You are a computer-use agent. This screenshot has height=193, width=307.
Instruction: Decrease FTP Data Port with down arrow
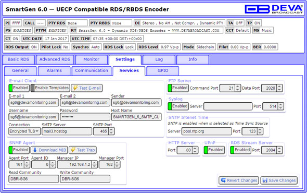[279, 90]
